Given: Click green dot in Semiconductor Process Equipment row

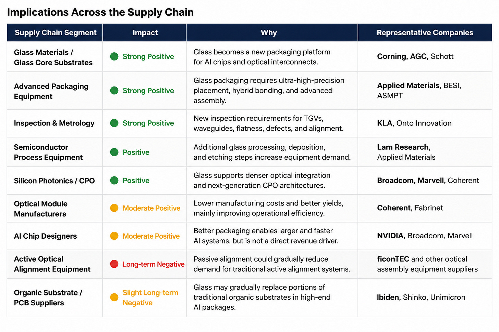Looking at the screenshot, I should point(114,152).
